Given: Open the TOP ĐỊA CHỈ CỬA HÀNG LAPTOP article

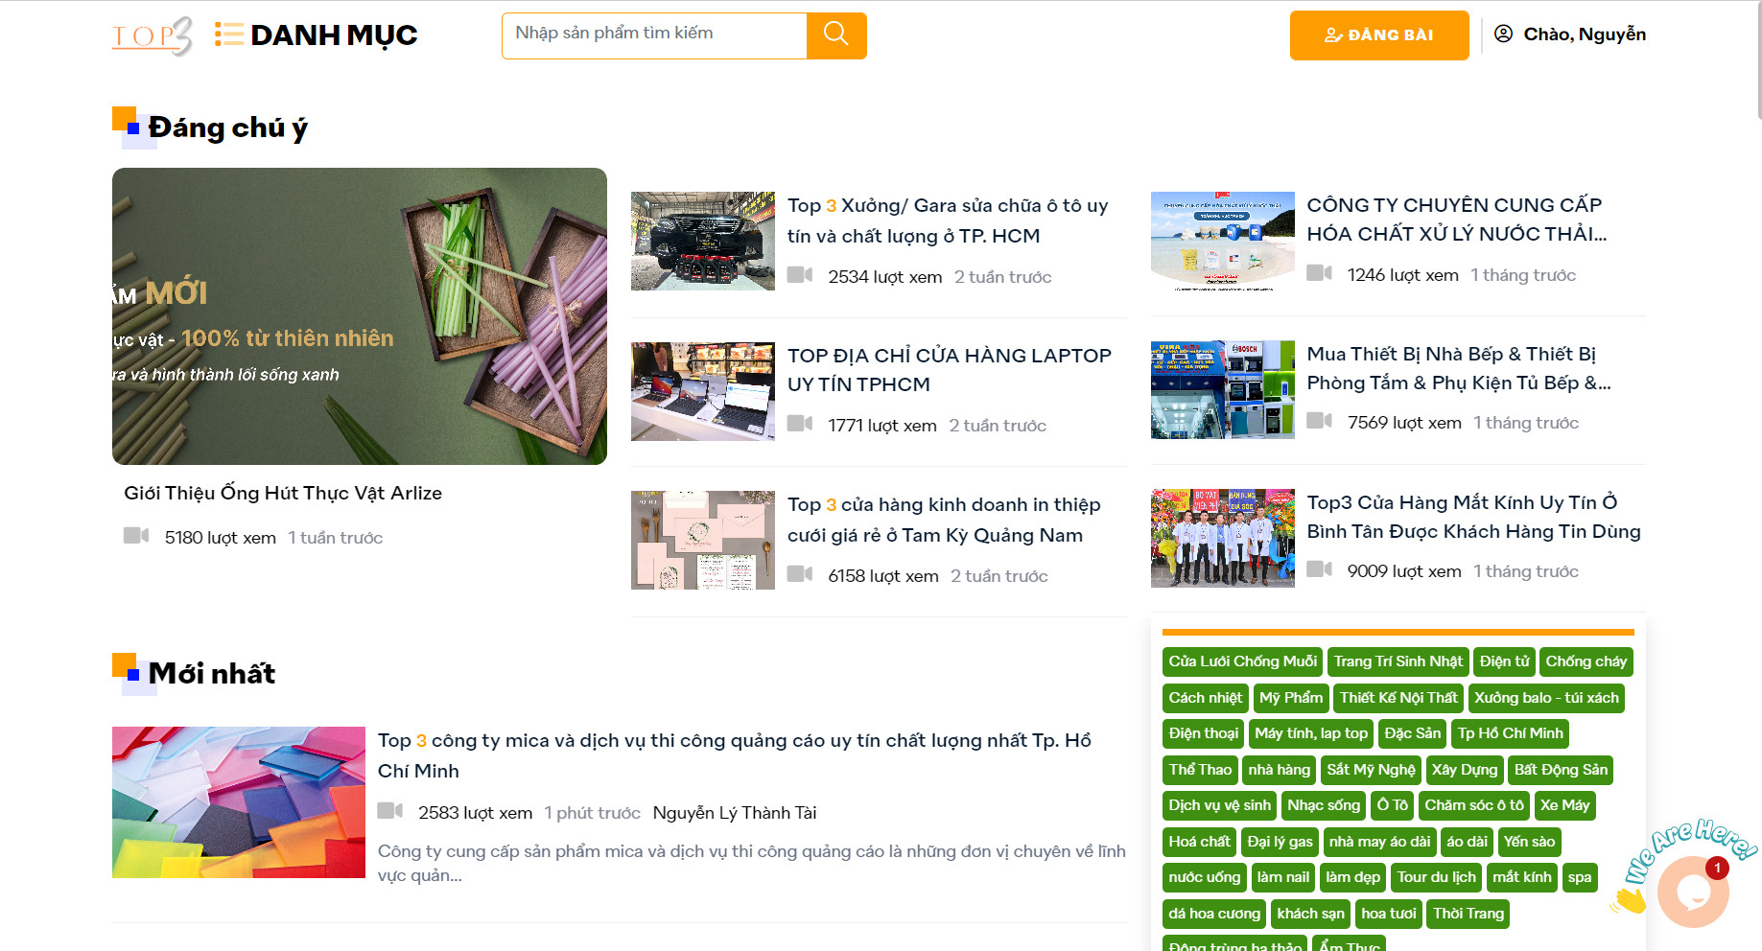Looking at the screenshot, I should point(950,370).
